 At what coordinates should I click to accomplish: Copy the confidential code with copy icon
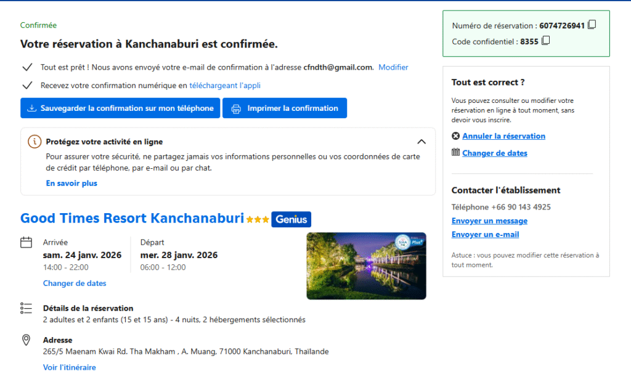(x=545, y=41)
